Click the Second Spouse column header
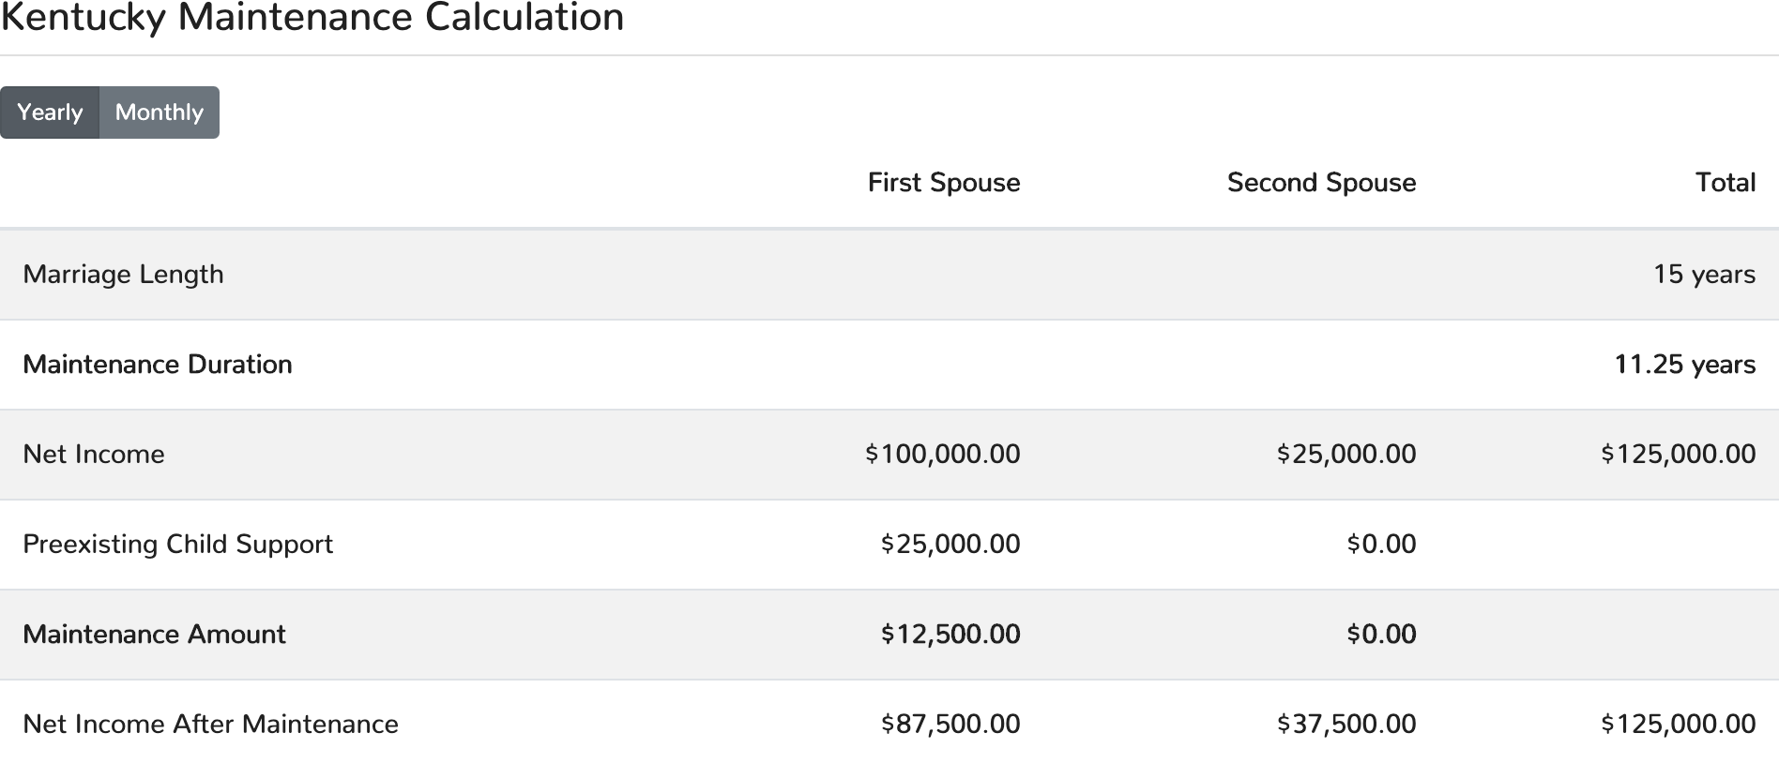1779x778 pixels. pos(1321,183)
